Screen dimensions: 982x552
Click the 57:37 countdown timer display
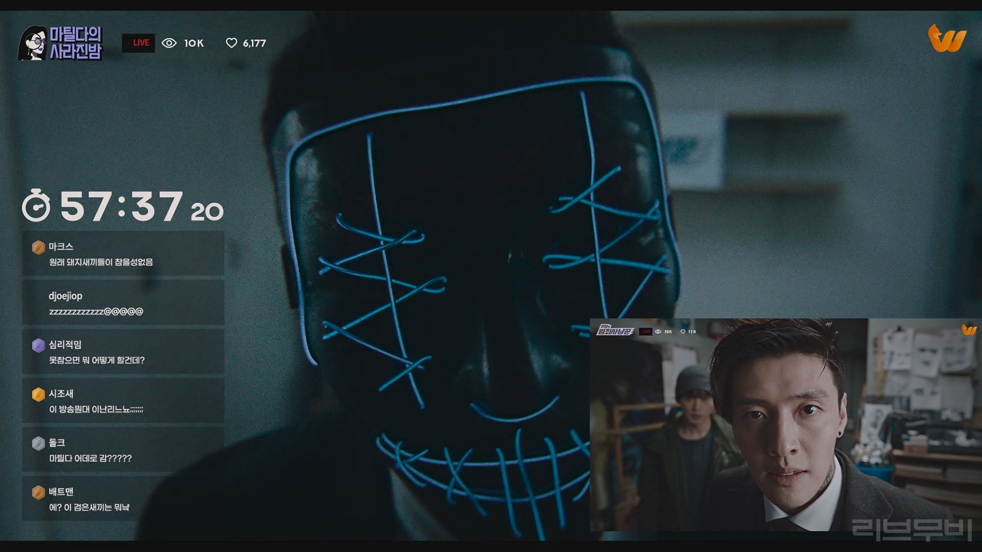click(x=122, y=206)
